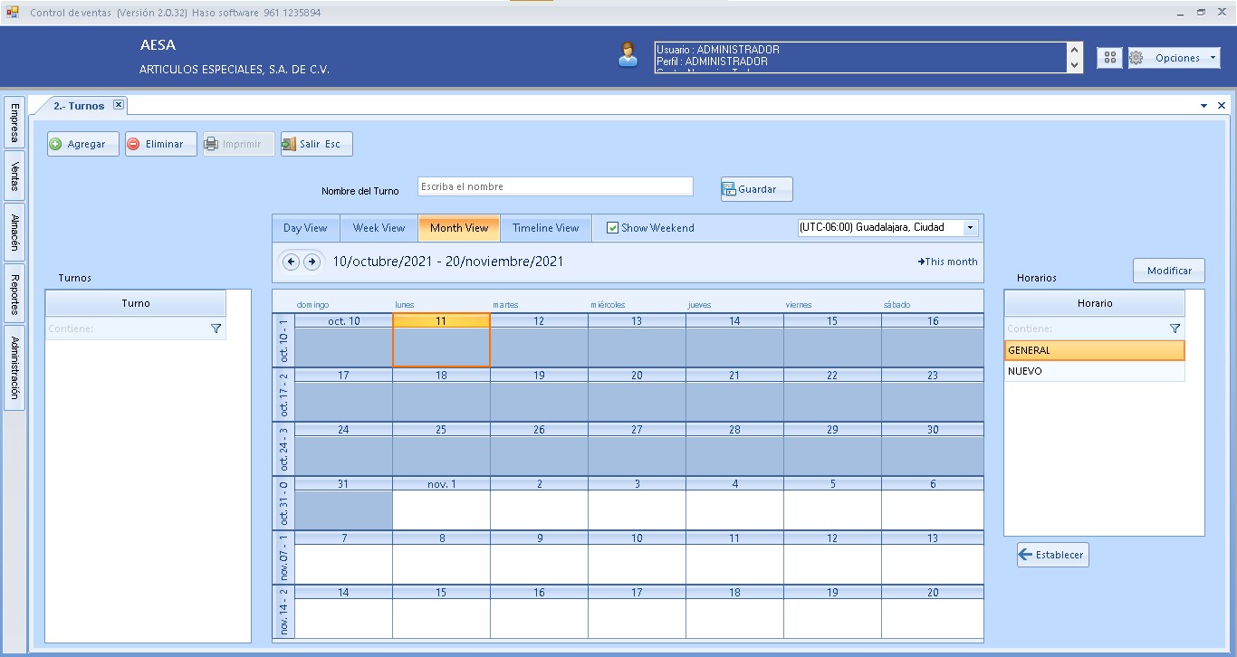Click the filter funnel icon in Turno column

216,328
